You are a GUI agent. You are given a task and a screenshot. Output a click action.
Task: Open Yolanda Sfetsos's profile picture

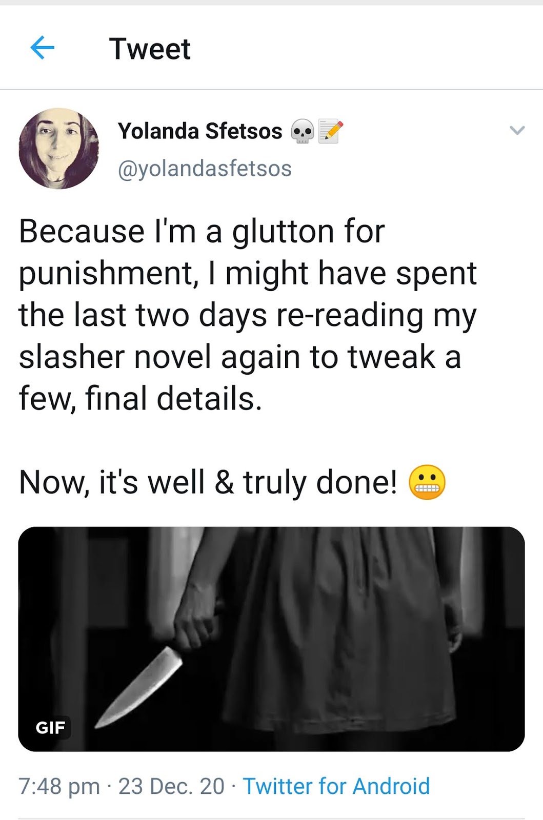(59, 149)
